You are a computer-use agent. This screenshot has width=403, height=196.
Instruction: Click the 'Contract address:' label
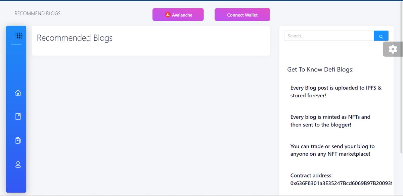[x=311, y=176]
